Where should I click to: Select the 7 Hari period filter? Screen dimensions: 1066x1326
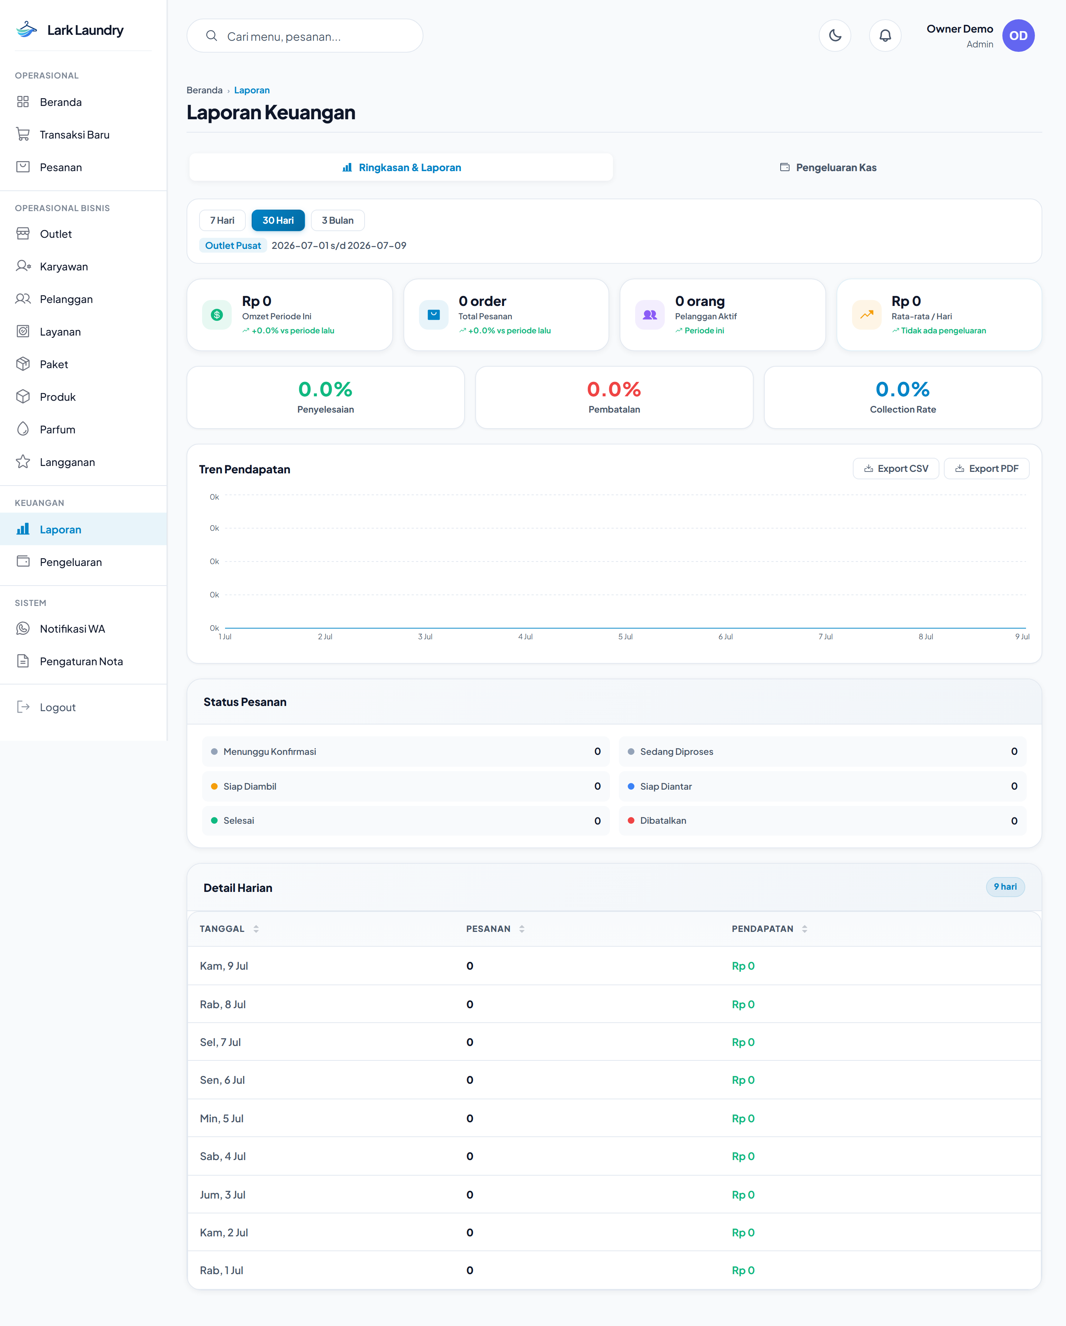222,220
